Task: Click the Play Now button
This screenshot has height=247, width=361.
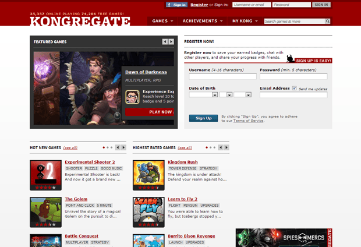Action: [150, 112]
